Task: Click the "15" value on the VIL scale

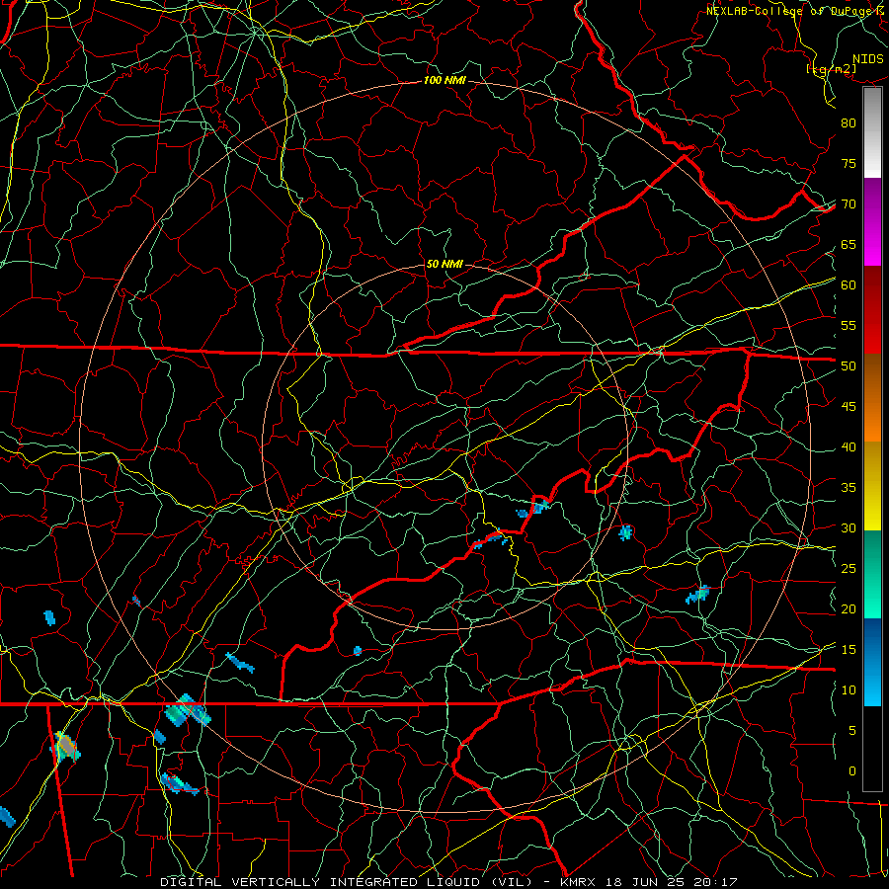Action: 849,650
